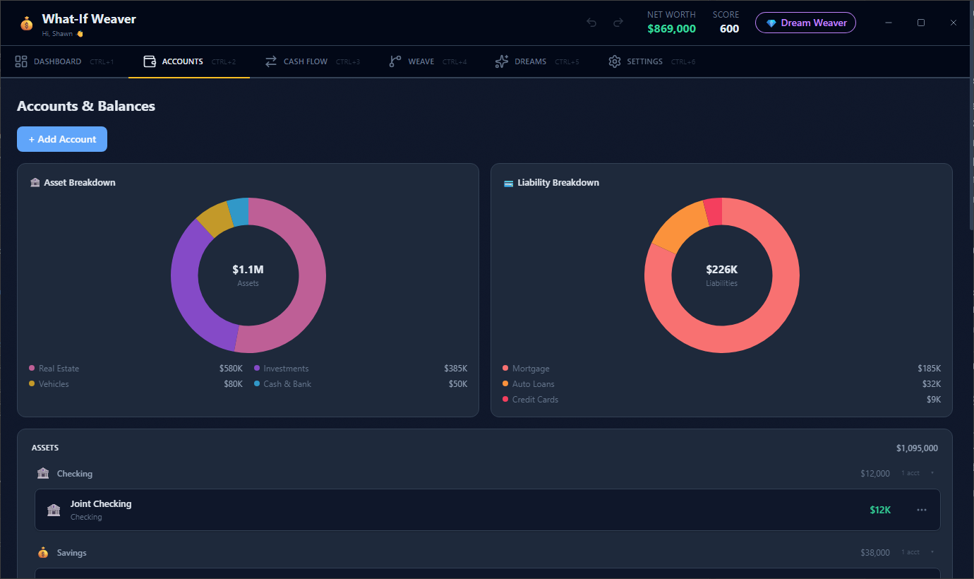Click the $385K Investments value
The width and height of the screenshot is (974, 579).
point(456,368)
